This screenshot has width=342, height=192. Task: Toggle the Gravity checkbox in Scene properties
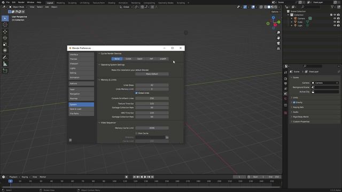pos(294,102)
